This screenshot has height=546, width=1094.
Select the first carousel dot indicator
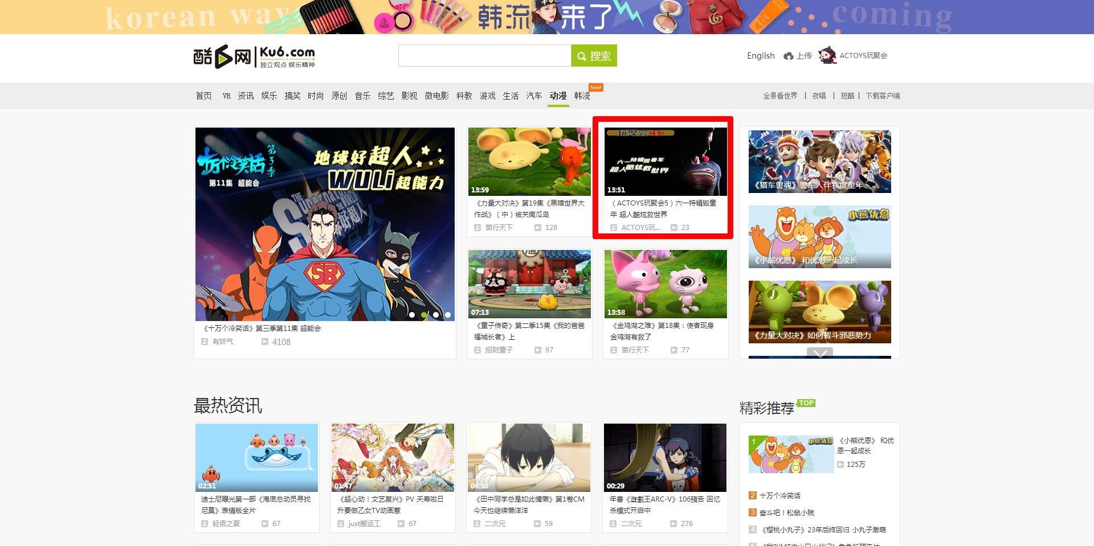412,315
